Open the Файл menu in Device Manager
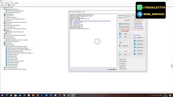Viewport: 173px width, 97px height. pos(2,3)
